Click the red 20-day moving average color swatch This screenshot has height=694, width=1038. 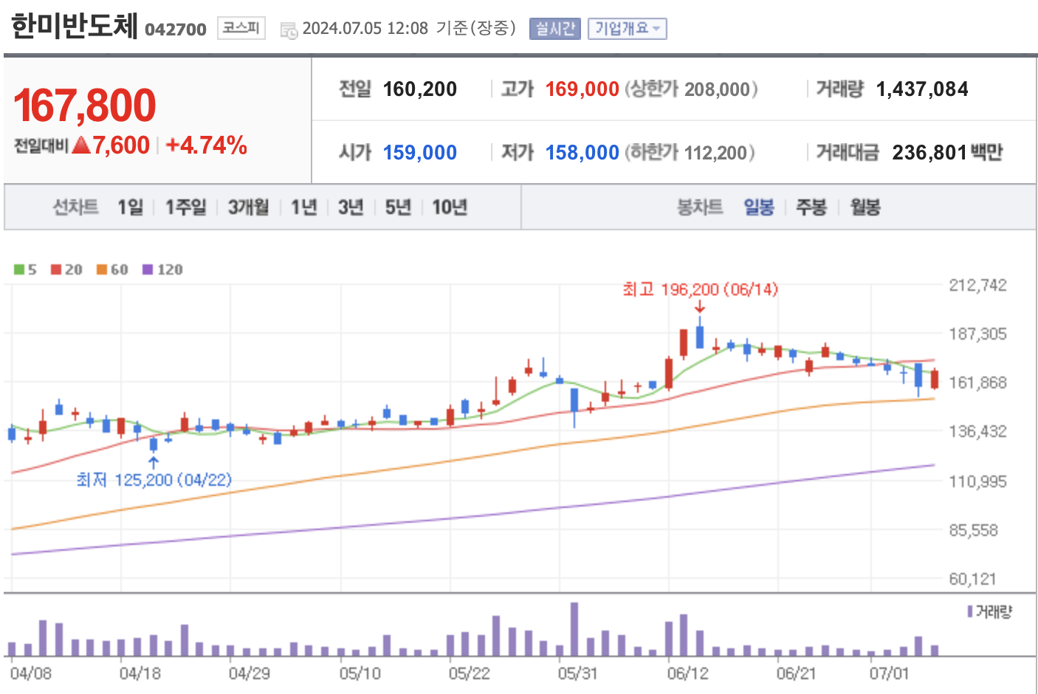pos(55,269)
